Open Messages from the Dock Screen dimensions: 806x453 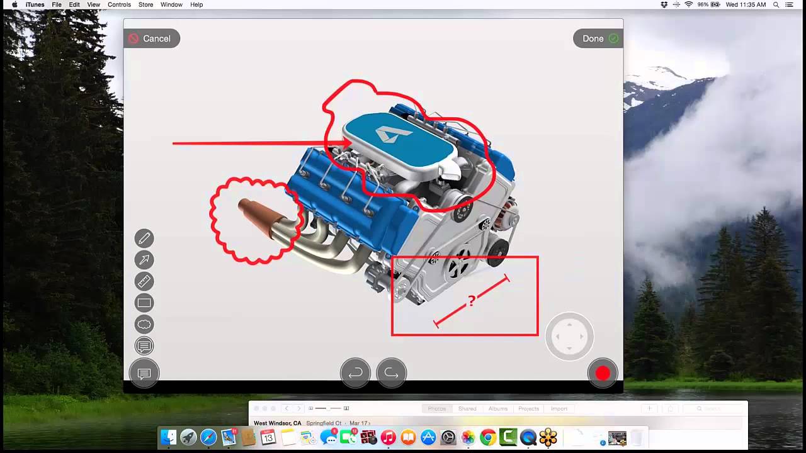click(328, 437)
